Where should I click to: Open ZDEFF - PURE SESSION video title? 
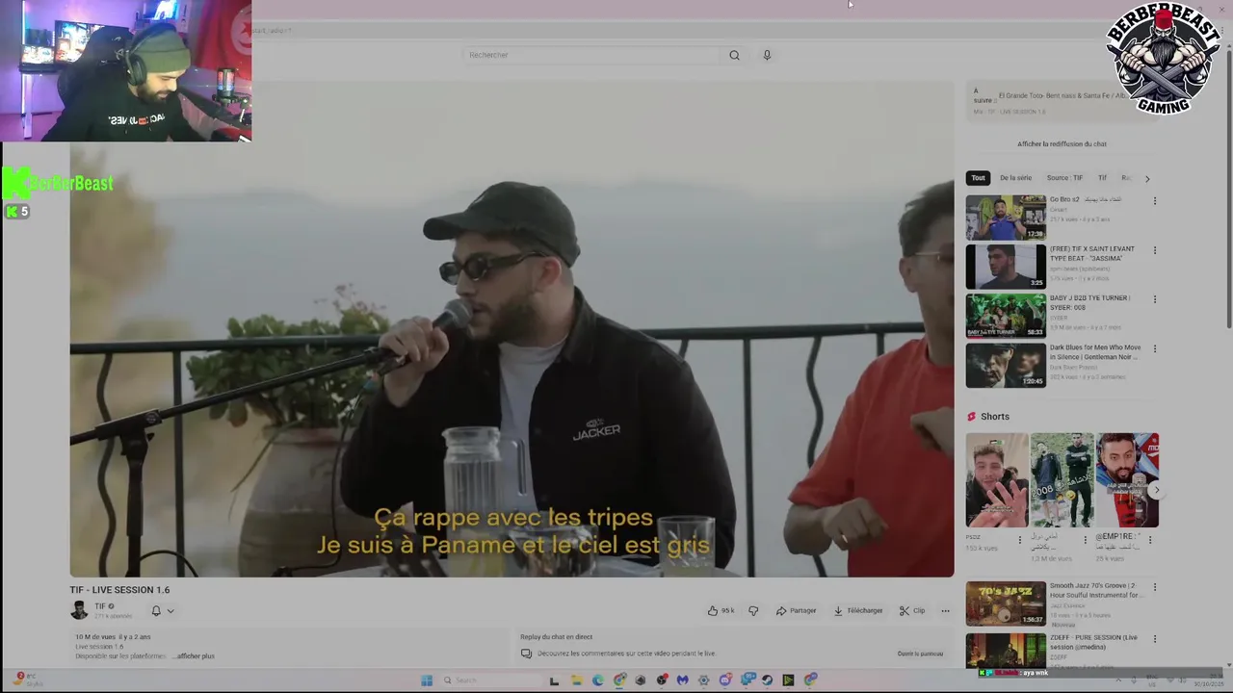coord(1094,642)
